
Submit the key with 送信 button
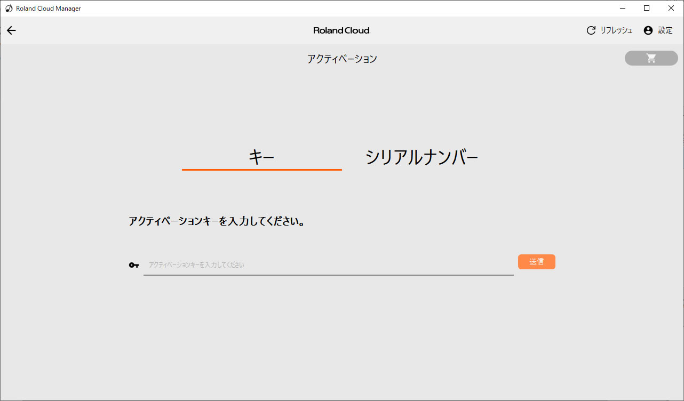(537, 262)
